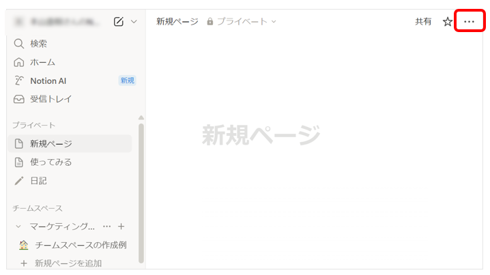
Task: Collapse the マーケティング teamspace chevron
Action: coord(18,227)
